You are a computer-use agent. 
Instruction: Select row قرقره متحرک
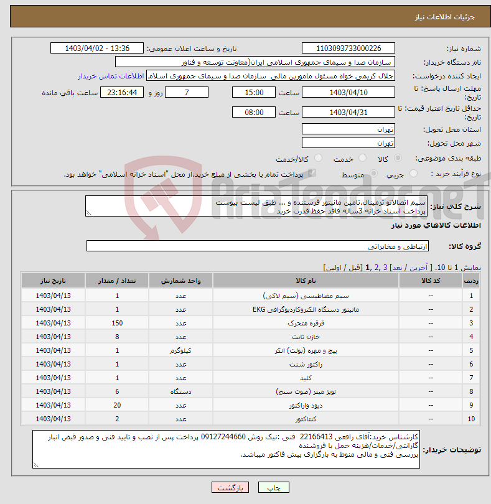point(251,323)
